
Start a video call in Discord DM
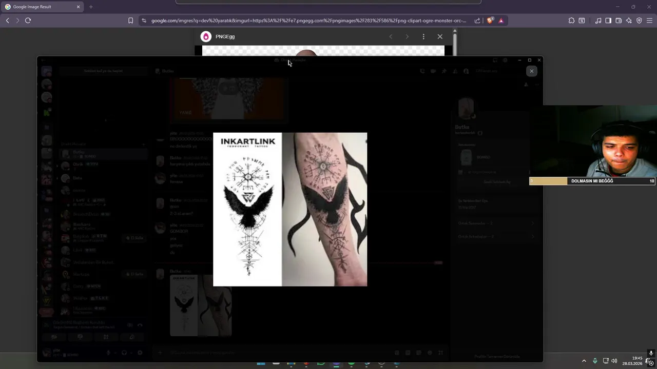pyautogui.click(x=433, y=71)
